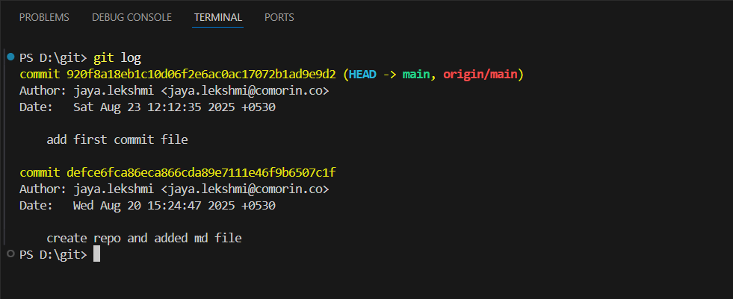Open the DEBUG CONSOLE tab

132,17
